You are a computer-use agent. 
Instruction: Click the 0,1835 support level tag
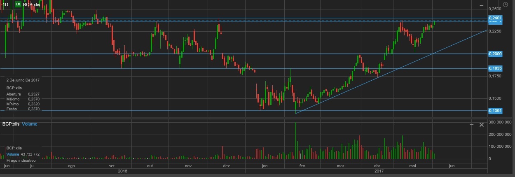tap(495, 68)
